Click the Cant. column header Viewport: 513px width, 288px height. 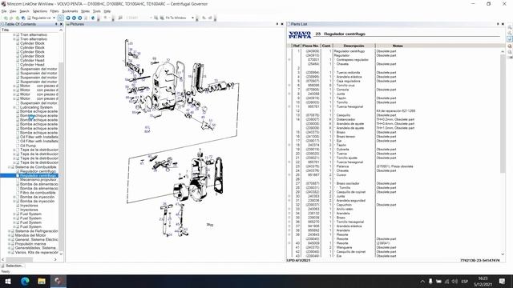tap(326, 46)
